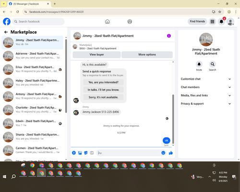This screenshot has width=240, height=192.
Task: Bookmark this page star icon
Action: click(x=220, y=12)
